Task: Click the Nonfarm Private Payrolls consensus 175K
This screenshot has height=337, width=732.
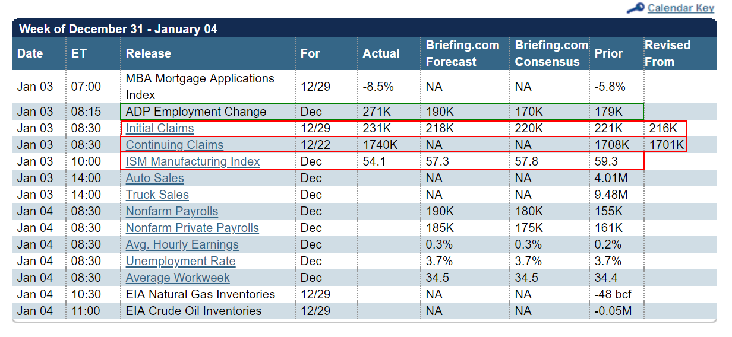Action: [x=529, y=228]
